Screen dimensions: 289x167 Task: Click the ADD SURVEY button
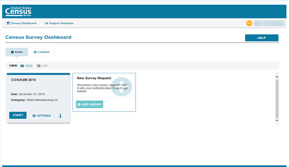90,104
